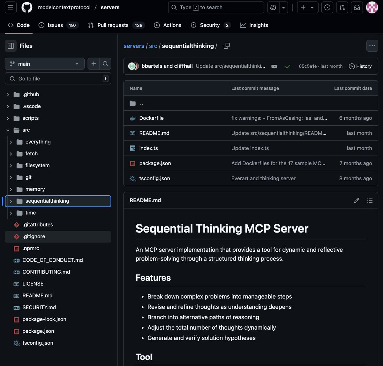Expand the everything folder chevron
Screen dimensions: 383x366
click(11, 142)
